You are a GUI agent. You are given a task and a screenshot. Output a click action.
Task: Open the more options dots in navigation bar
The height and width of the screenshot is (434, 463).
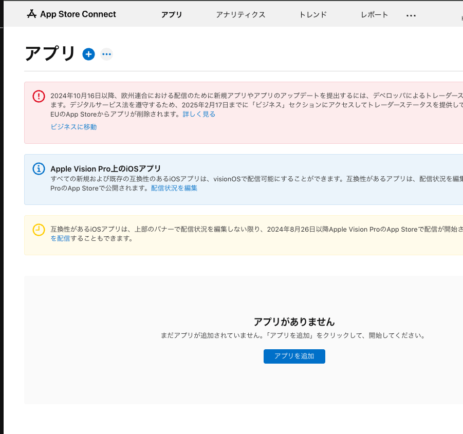[411, 15]
